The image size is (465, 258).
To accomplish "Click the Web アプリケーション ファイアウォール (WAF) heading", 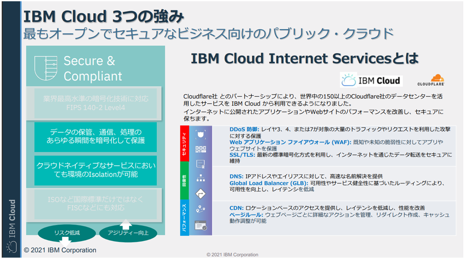I will (291, 142).
